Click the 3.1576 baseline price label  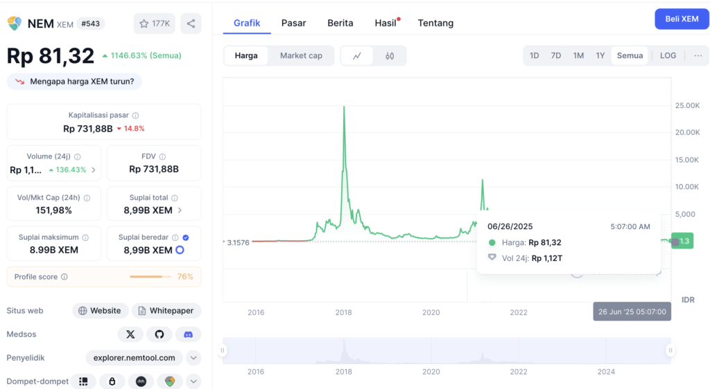[239, 243]
